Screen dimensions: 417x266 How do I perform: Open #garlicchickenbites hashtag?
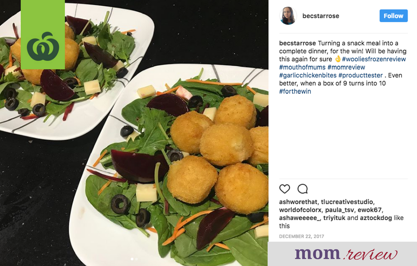(308, 75)
